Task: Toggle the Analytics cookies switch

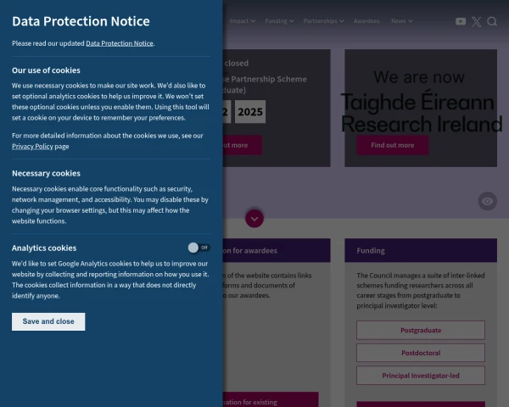Action: coord(199,248)
